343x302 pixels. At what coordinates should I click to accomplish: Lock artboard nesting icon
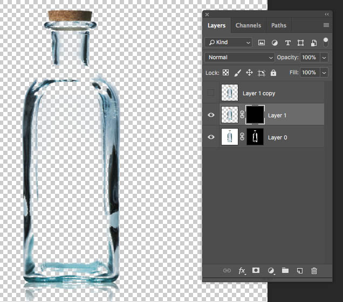point(262,73)
